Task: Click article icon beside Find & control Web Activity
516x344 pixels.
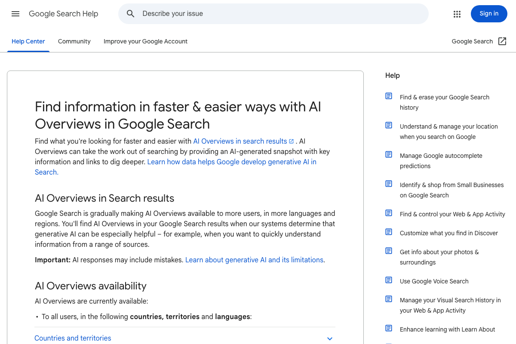Action: (389, 213)
